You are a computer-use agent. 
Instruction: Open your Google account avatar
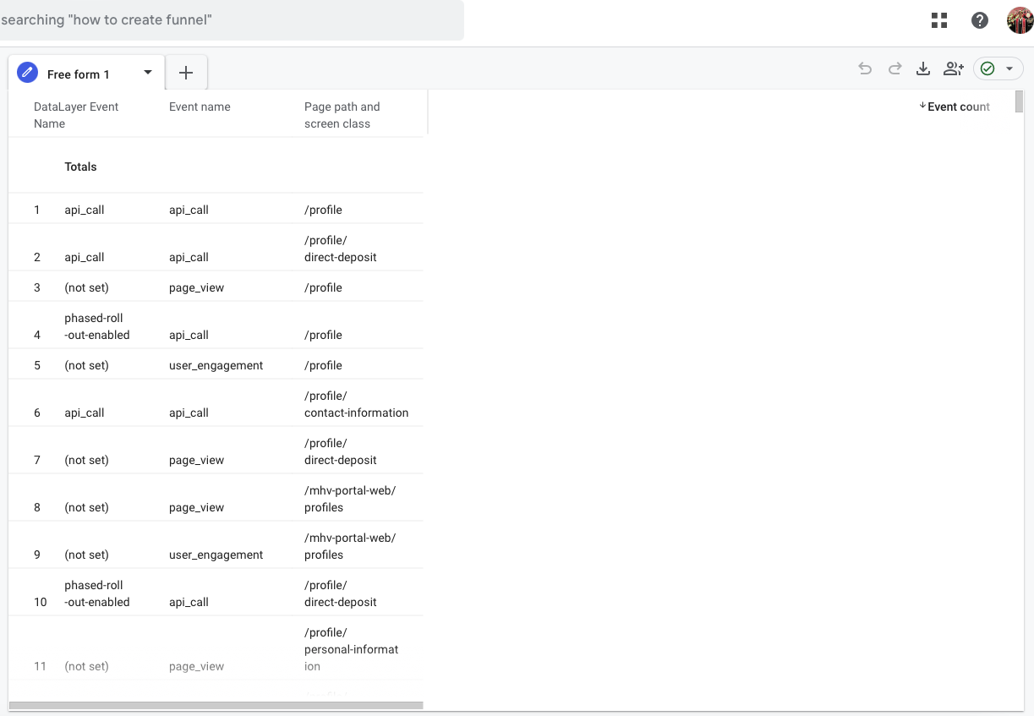coord(1020,19)
